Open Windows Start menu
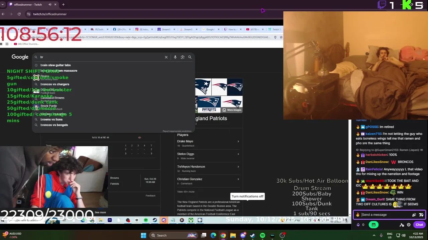This screenshot has width=428, height=240. click(x=143, y=235)
